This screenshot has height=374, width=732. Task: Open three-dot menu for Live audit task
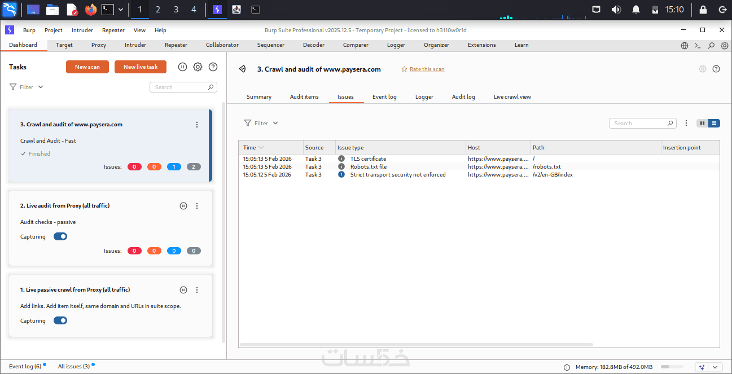pos(197,206)
